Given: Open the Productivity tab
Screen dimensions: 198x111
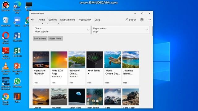Looking at the screenshot, I should click(84, 20).
